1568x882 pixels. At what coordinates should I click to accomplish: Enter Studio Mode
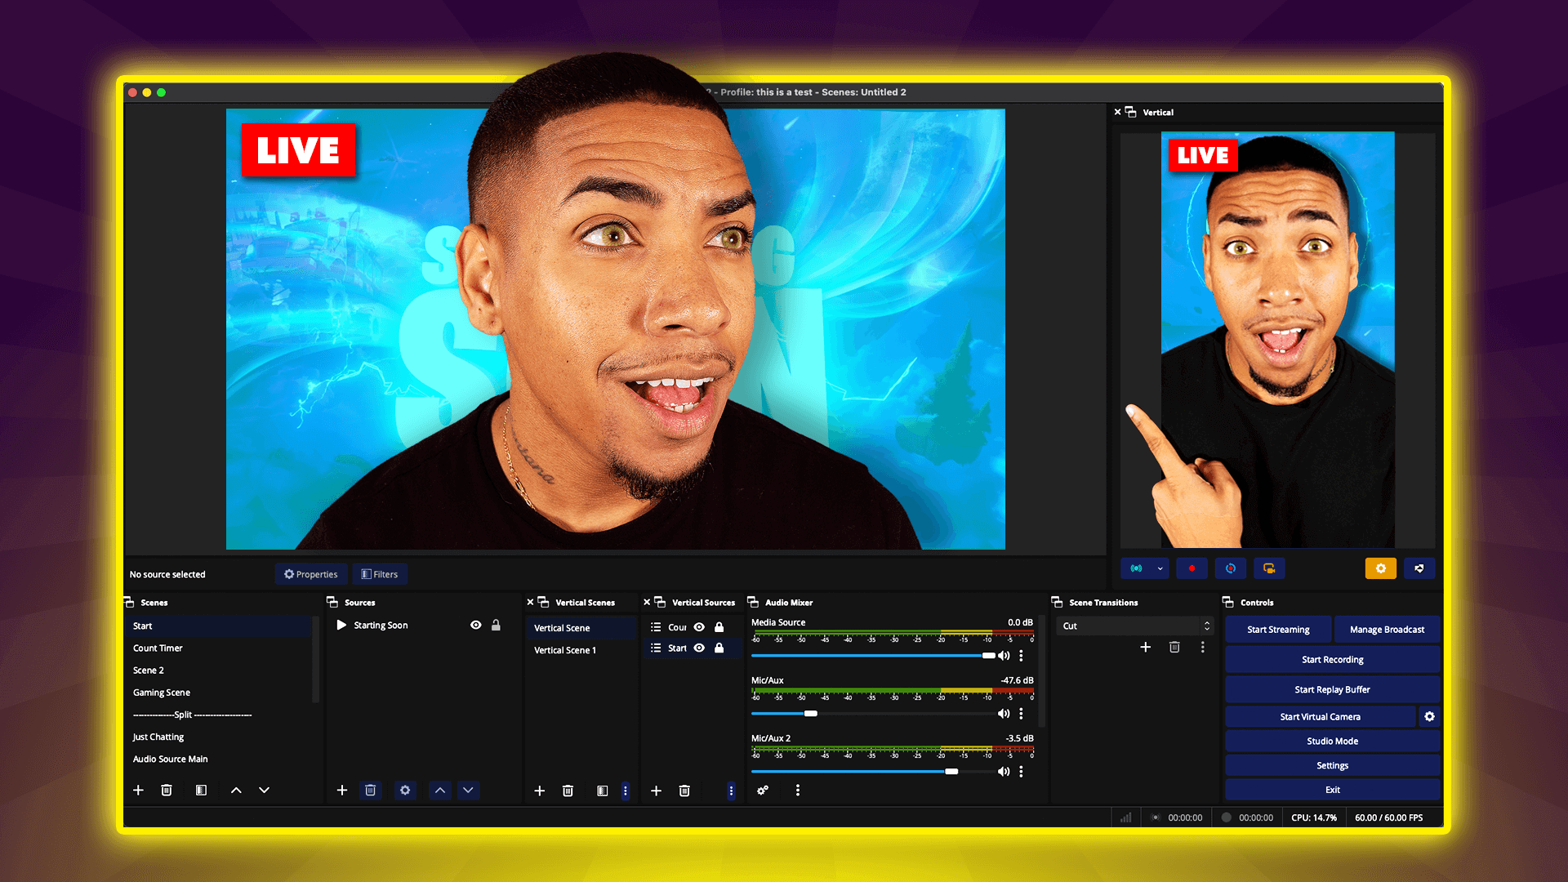[x=1332, y=741]
